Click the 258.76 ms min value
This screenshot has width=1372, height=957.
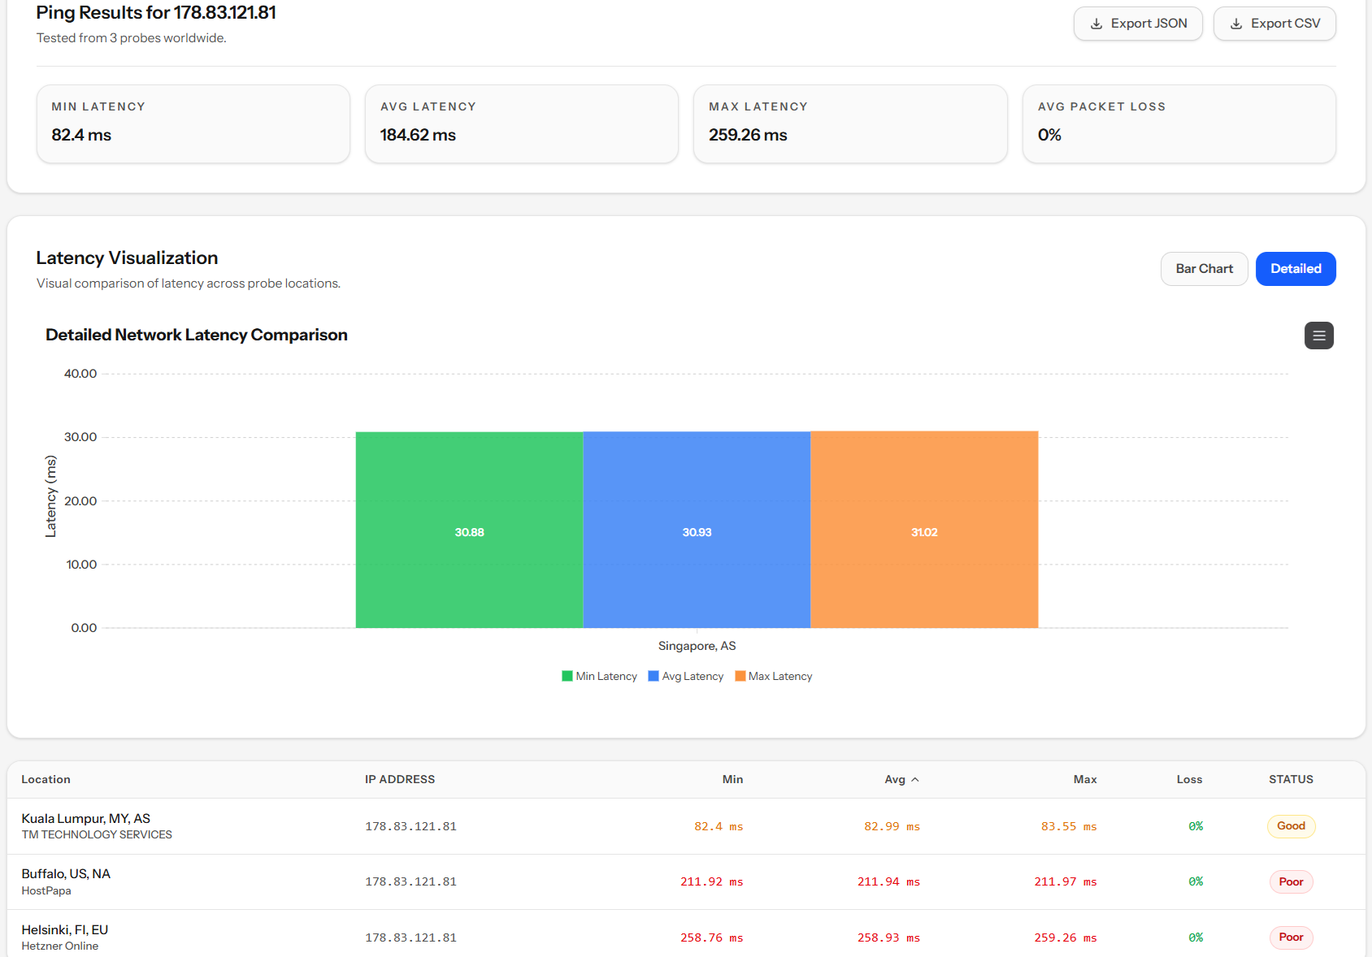711,938
